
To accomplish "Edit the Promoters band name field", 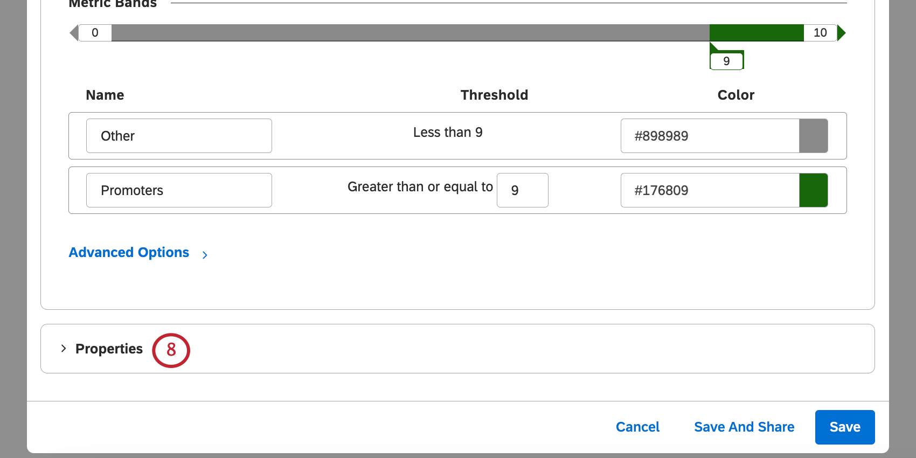I will [179, 190].
